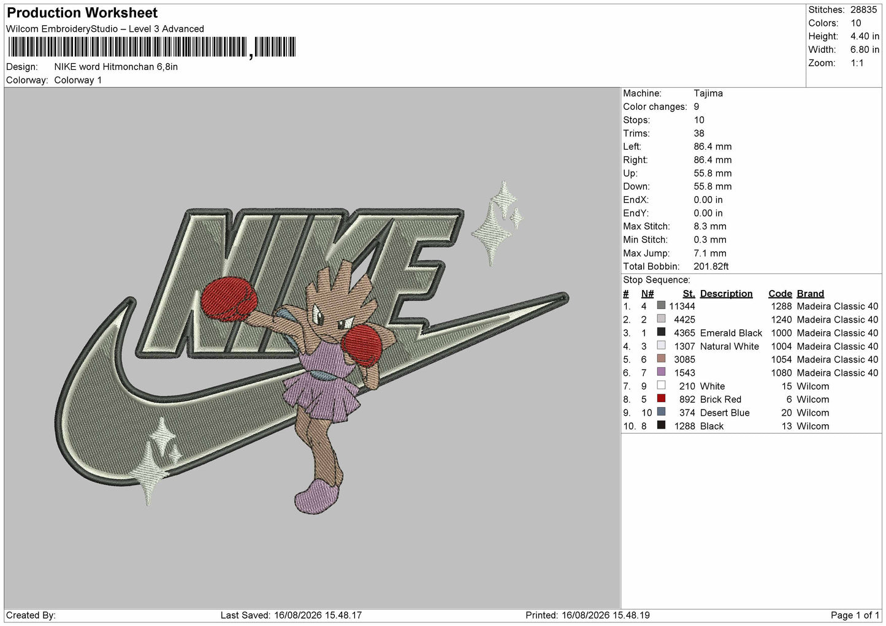The height and width of the screenshot is (626, 886).
Task: Click the 'Desert Blue' description text
Action: [724, 413]
